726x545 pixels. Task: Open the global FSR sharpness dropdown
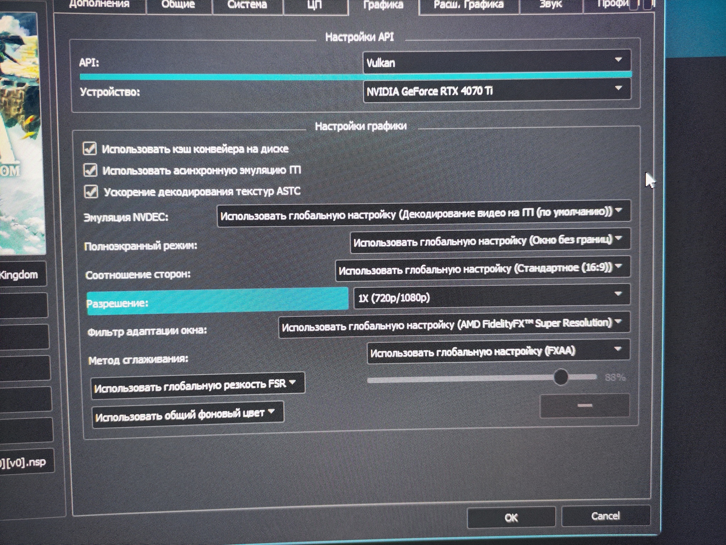[x=197, y=385]
